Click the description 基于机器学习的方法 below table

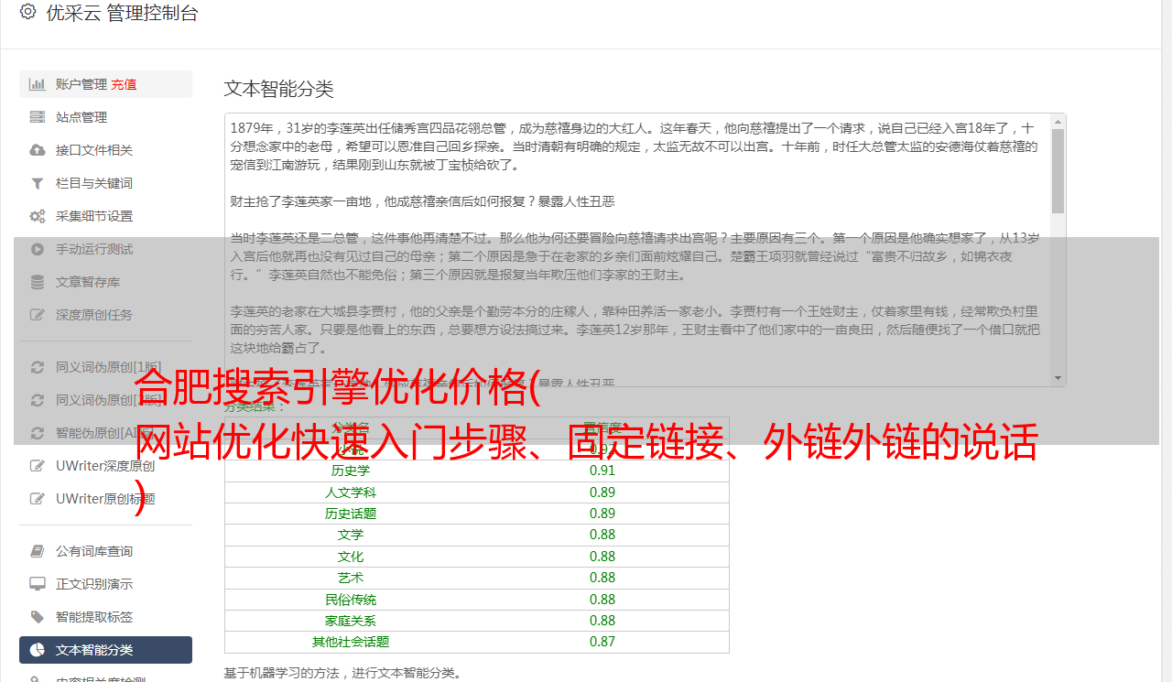342,674
